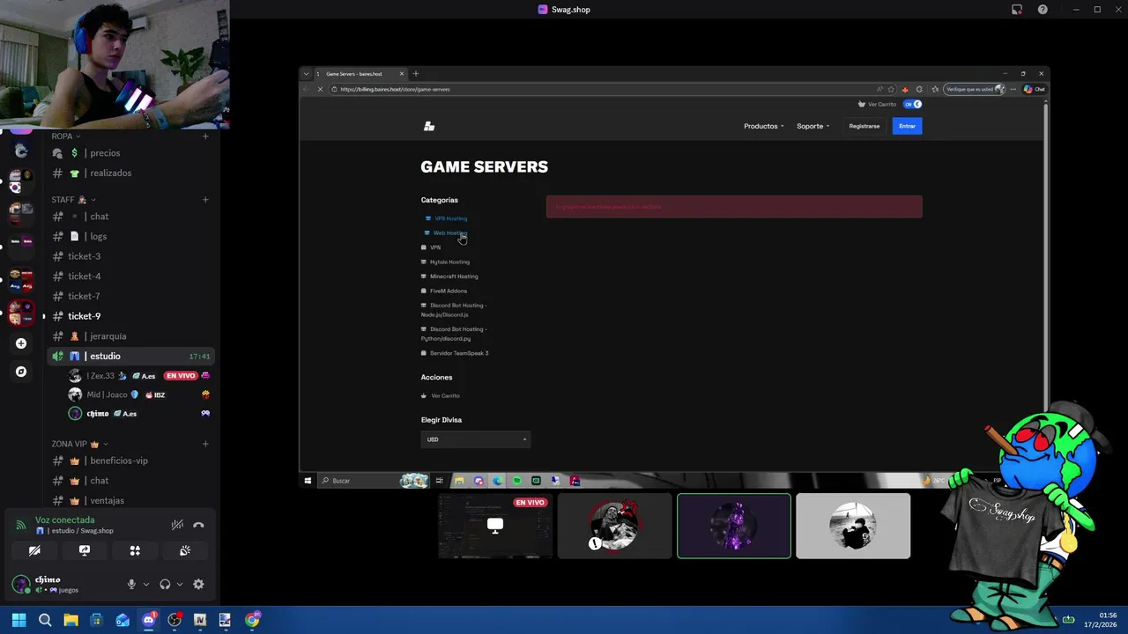
Task: Open the jerarquía channel
Action: pos(130,336)
